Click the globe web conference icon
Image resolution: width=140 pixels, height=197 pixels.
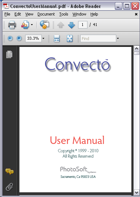tap(45, 25)
